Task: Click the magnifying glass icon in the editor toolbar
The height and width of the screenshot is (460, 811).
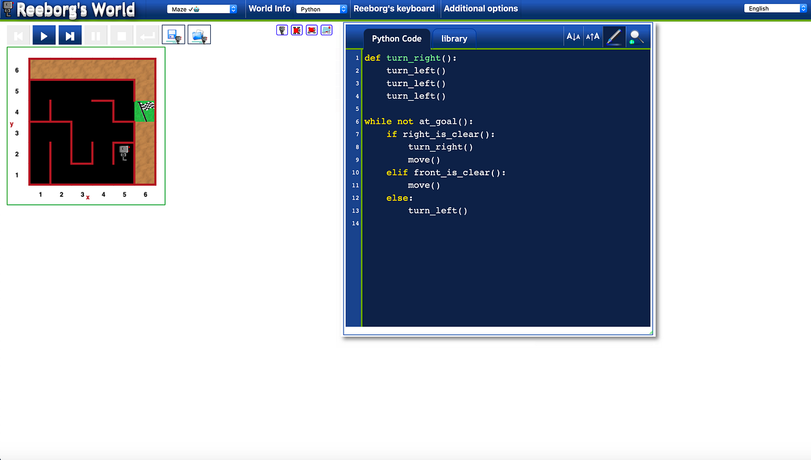Action: pyautogui.click(x=636, y=36)
